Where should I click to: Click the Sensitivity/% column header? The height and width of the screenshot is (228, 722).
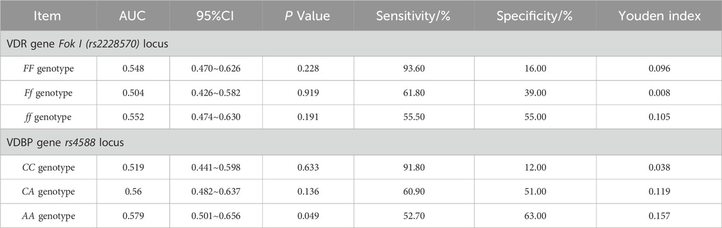coord(414,16)
